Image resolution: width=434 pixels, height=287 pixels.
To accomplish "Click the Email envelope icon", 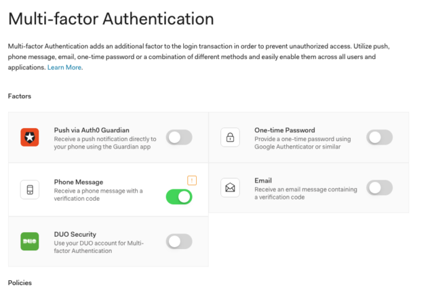I will click(230, 187).
